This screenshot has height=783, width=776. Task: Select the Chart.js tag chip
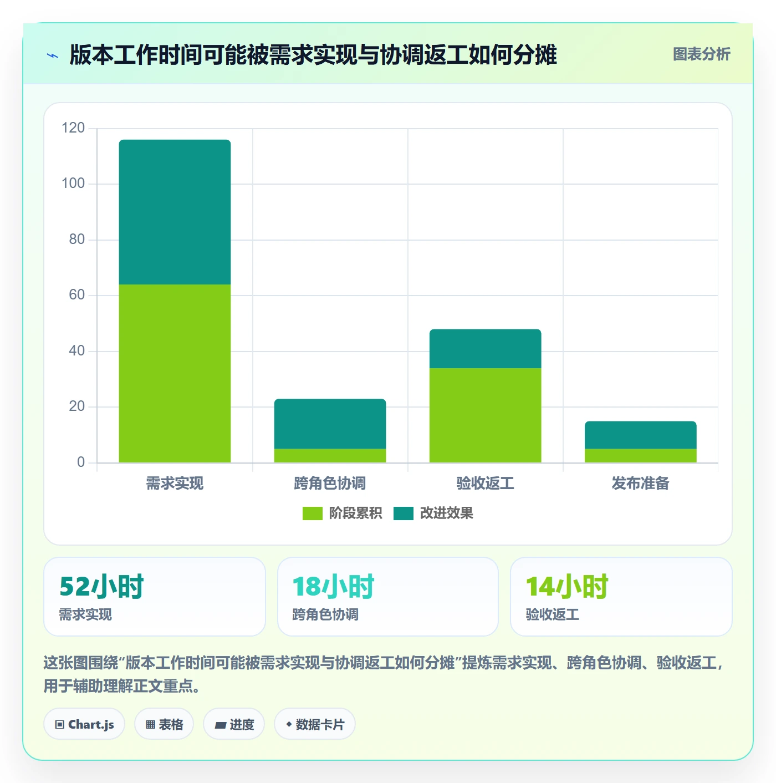click(x=84, y=724)
